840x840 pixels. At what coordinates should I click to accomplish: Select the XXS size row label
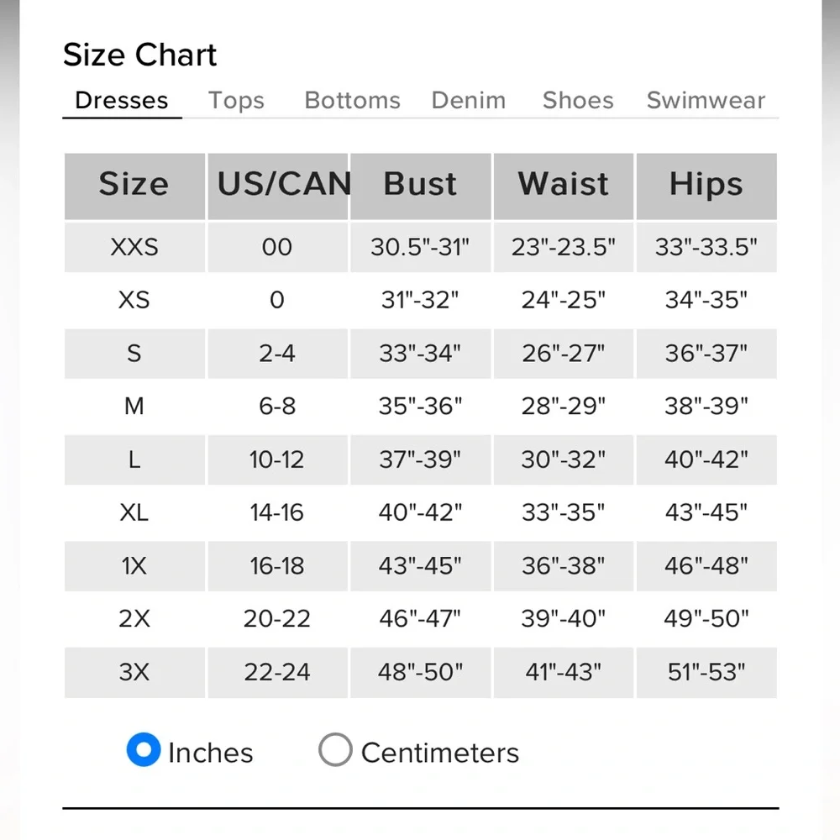(134, 248)
